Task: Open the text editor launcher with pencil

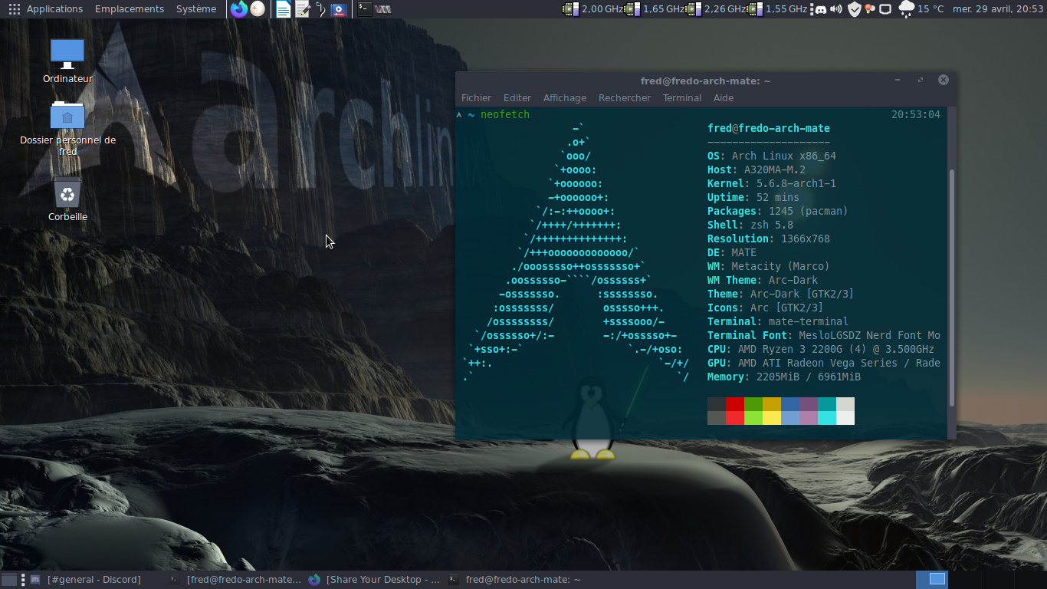Action: 303,9
